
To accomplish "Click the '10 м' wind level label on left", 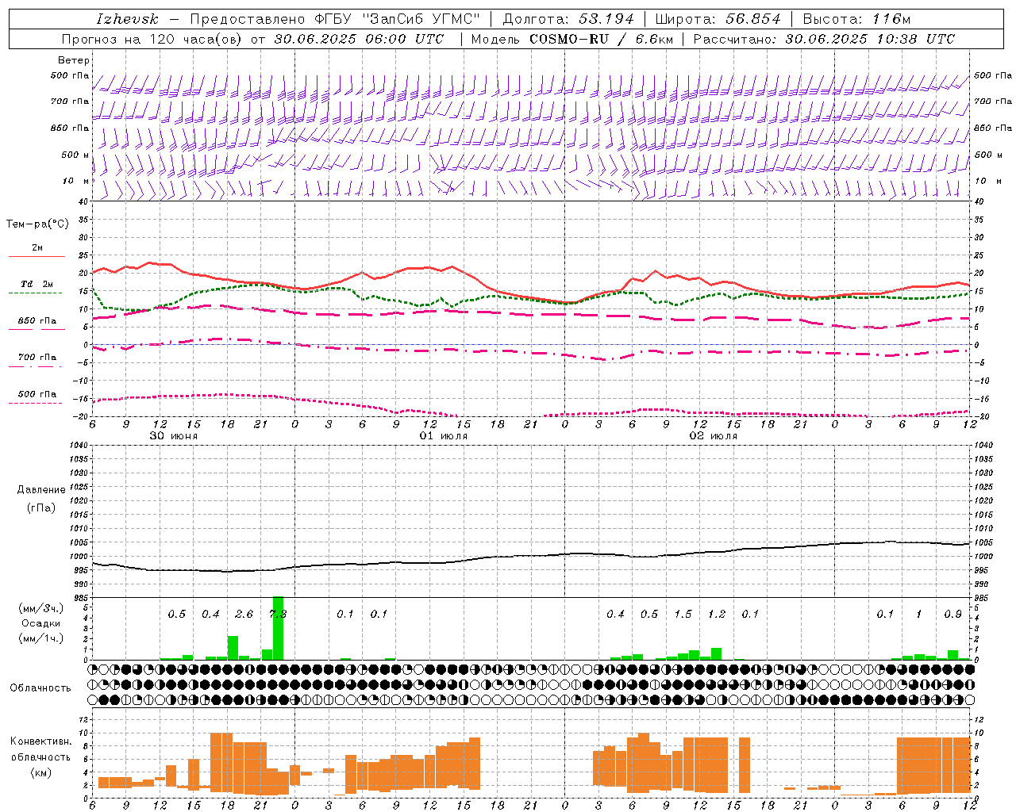I will (x=75, y=181).
